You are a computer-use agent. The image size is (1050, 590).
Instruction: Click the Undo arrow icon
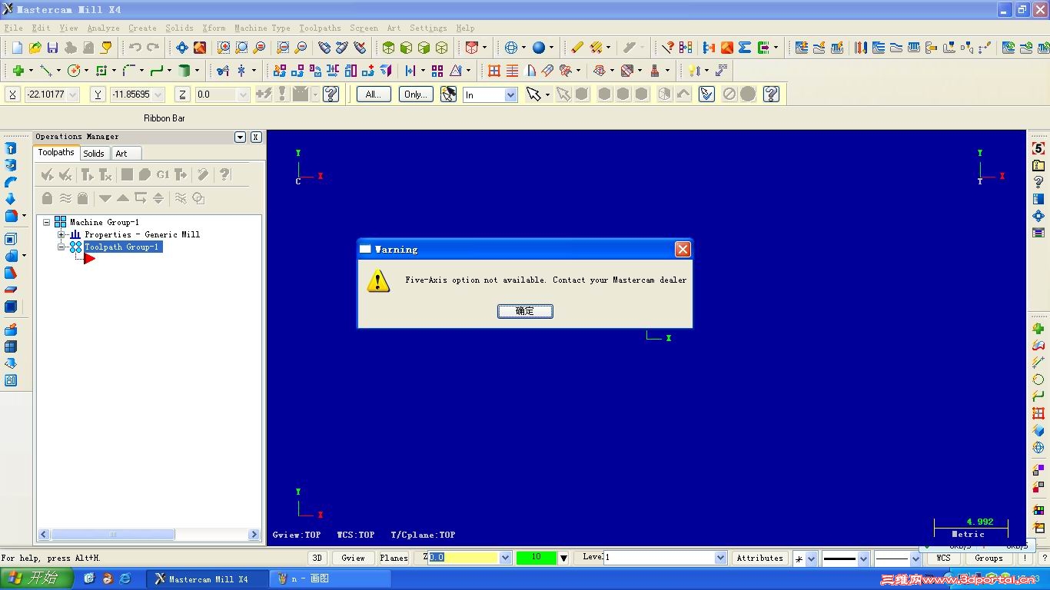tap(135, 48)
